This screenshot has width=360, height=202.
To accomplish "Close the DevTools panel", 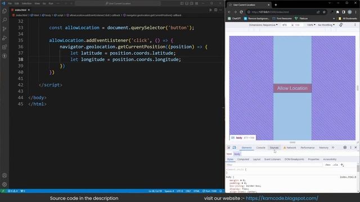I will (x=355, y=148).
